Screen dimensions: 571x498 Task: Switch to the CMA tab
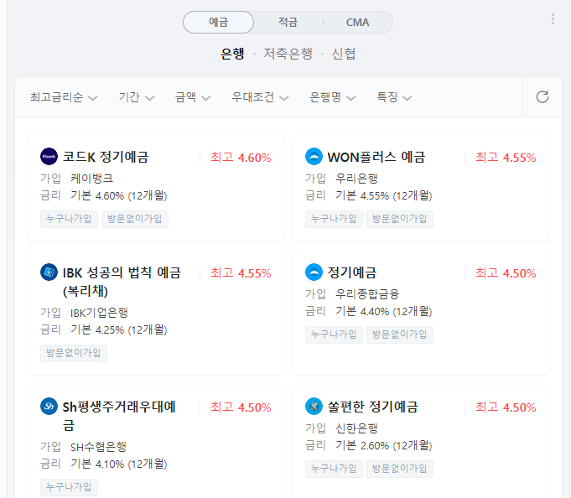point(357,22)
